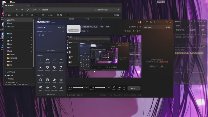Open a new File Explorer tab
This screenshot has width=208, height=117.
click(33, 5)
